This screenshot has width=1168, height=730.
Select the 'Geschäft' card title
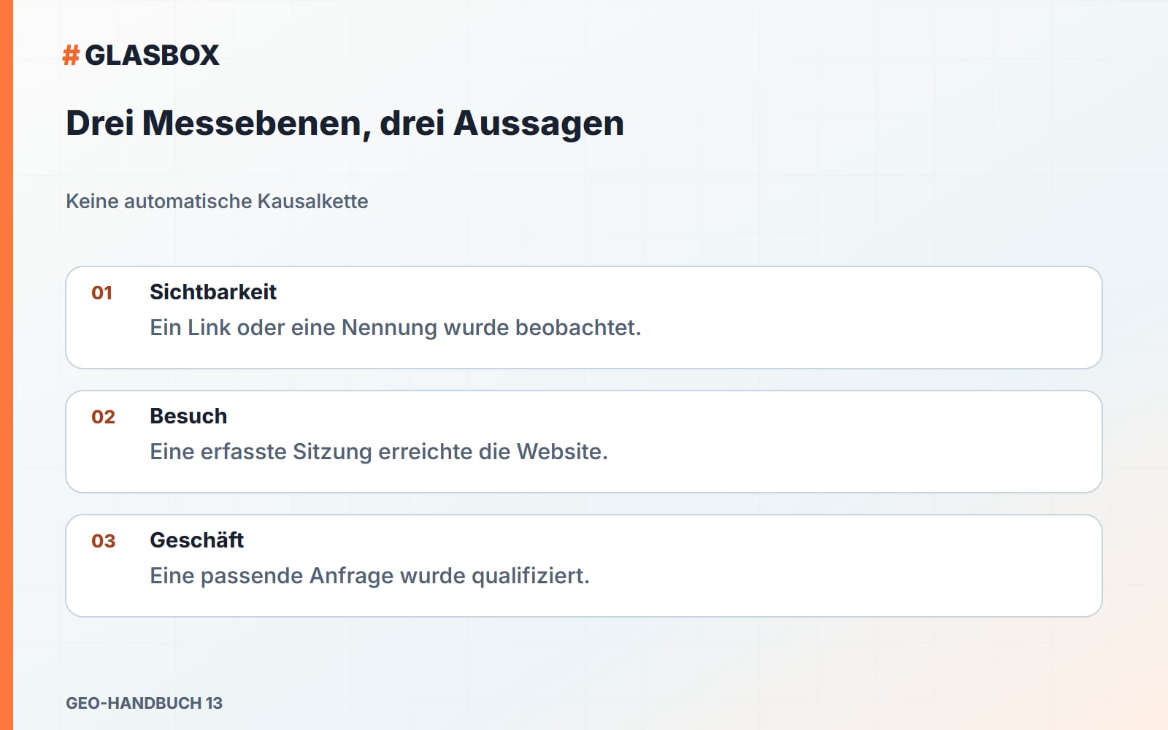click(196, 540)
